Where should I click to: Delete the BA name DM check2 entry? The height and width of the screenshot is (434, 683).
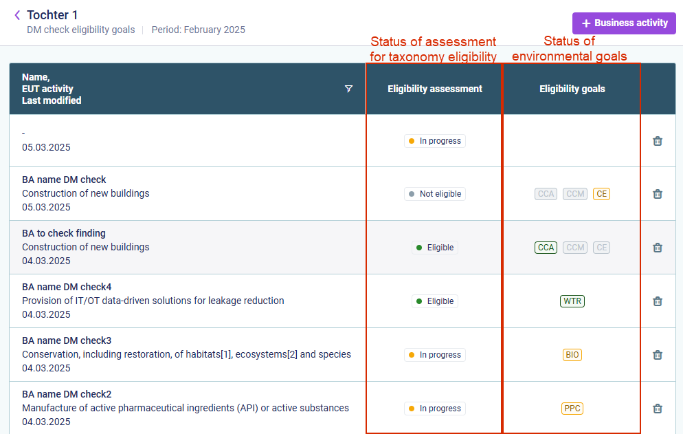coord(658,409)
